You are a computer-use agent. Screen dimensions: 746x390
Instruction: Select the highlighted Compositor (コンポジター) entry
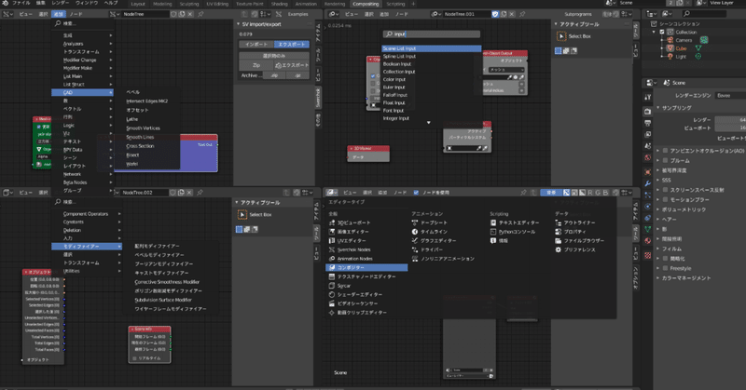(x=366, y=267)
